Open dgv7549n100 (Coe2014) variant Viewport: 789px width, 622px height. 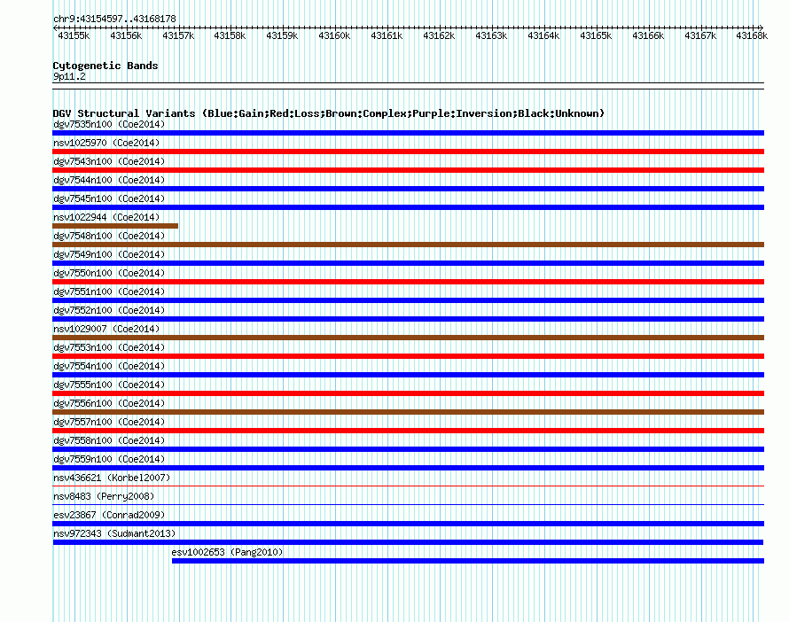point(109,254)
